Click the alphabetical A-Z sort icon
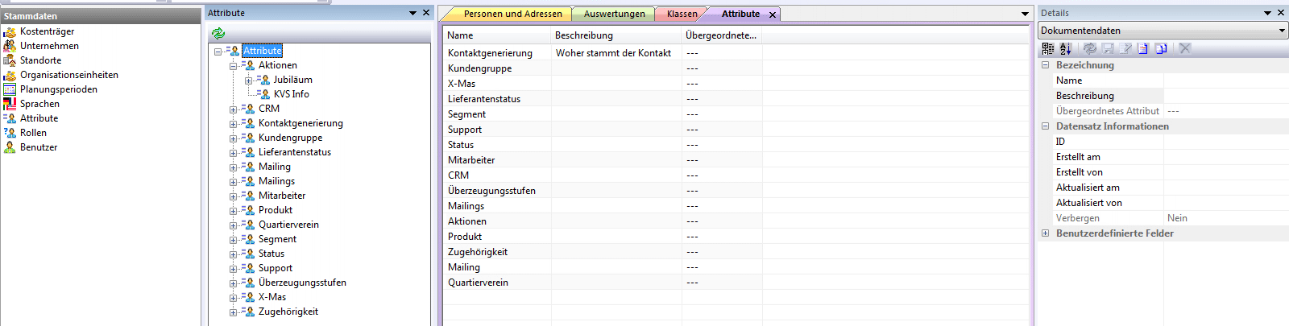 [1065, 48]
